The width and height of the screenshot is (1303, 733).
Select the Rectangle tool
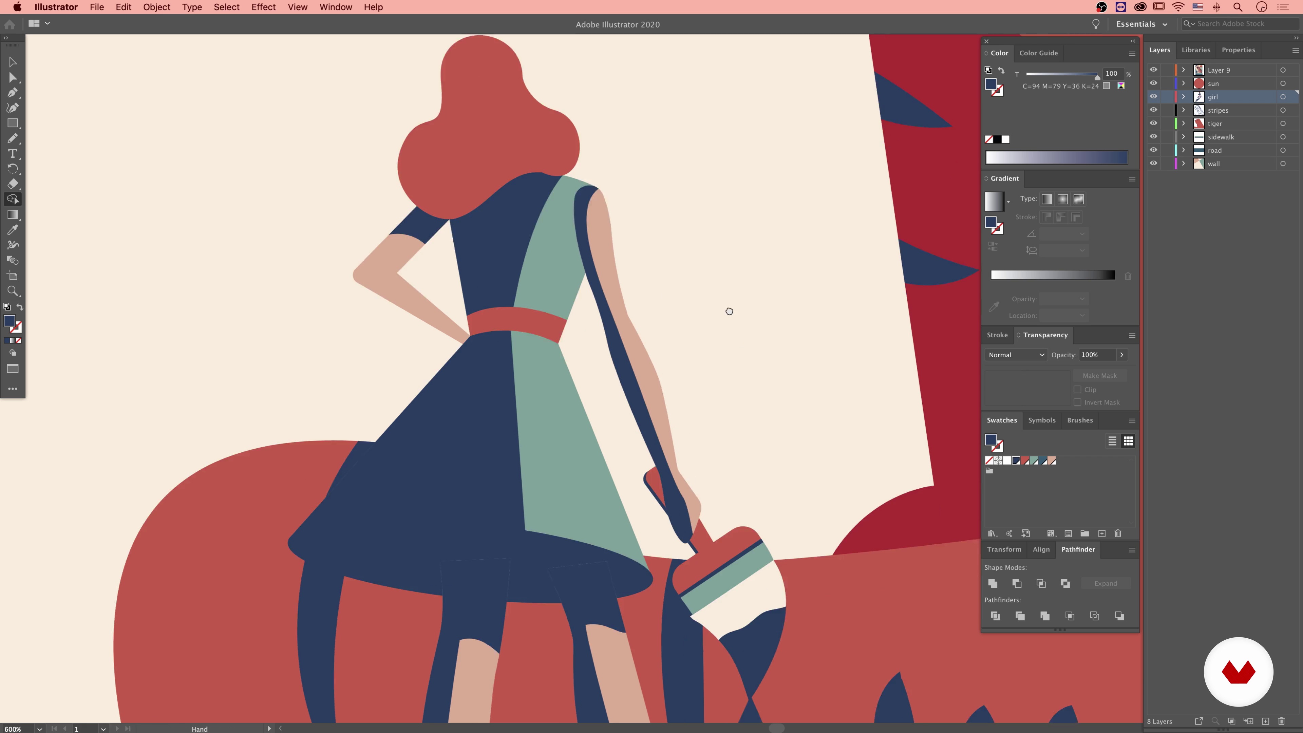(x=13, y=123)
